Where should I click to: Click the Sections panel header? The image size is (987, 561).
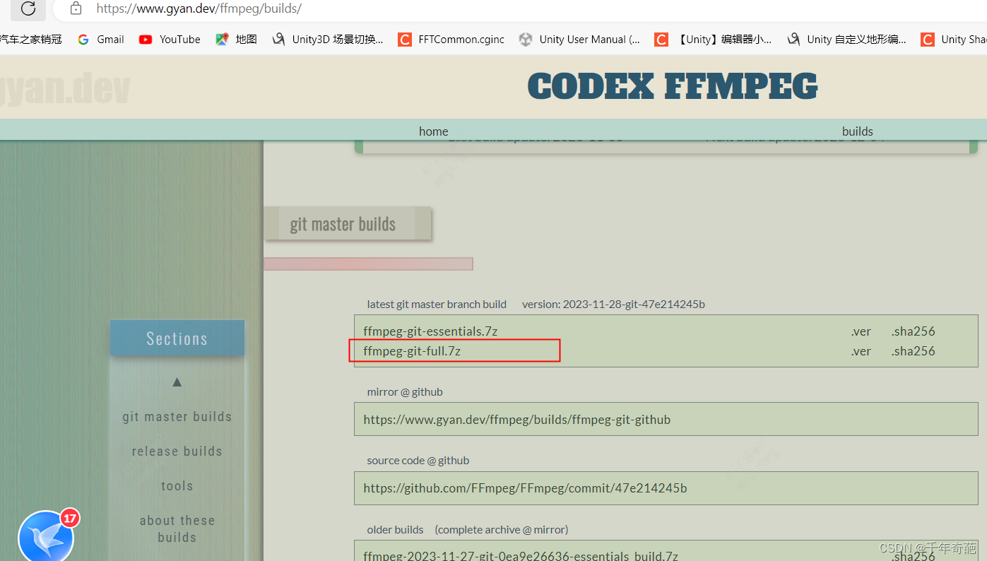pyautogui.click(x=177, y=338)
